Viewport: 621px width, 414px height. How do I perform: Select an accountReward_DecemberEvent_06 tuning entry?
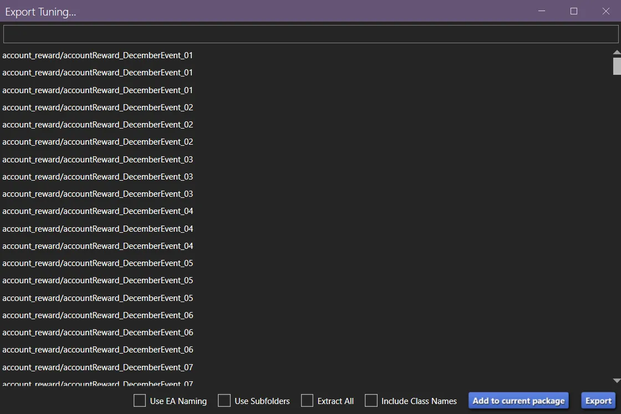point(98,315)
